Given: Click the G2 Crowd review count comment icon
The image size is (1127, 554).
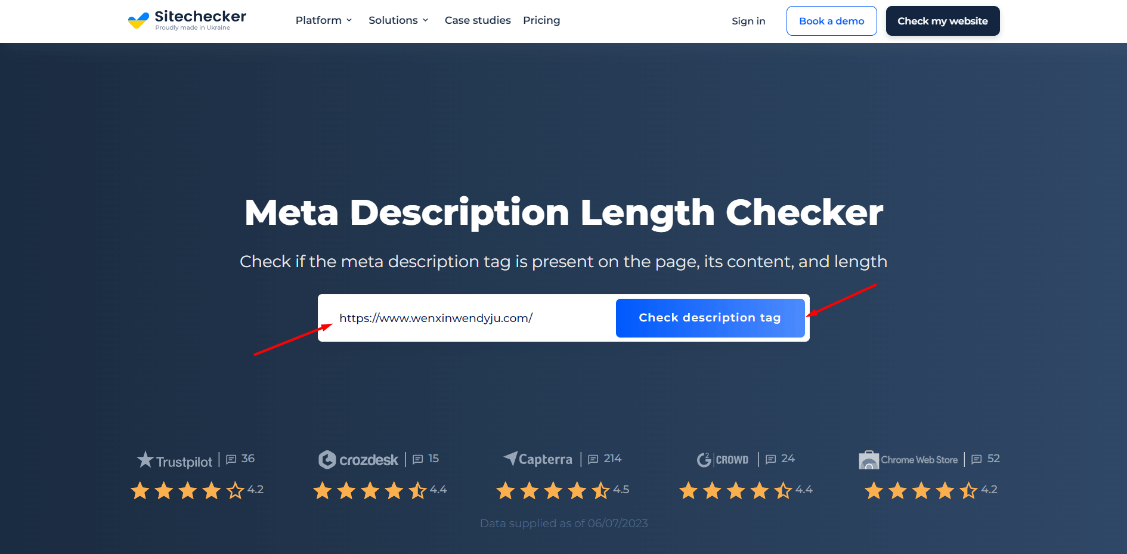Looking at the screenshot, I should click(x=771, y=459).
